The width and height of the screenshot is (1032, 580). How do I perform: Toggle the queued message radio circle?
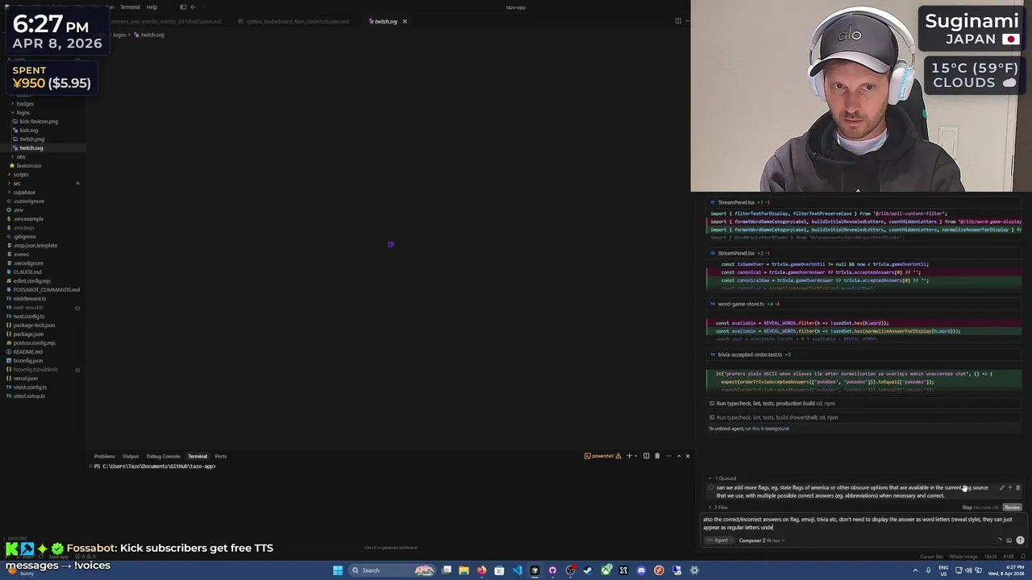click(x=711, y=488)
